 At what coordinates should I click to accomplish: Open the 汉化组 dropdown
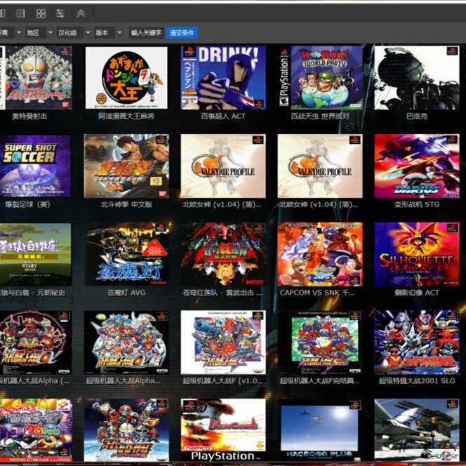click(74, 32)
